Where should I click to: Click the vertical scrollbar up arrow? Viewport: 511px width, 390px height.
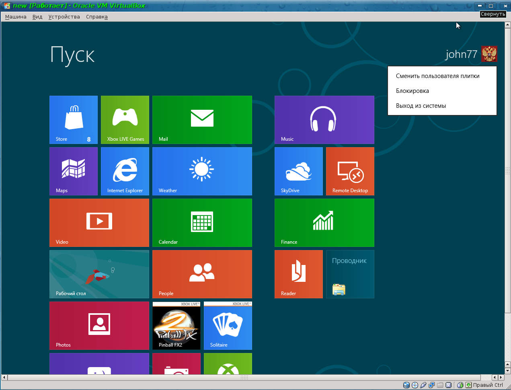[507, 25]
